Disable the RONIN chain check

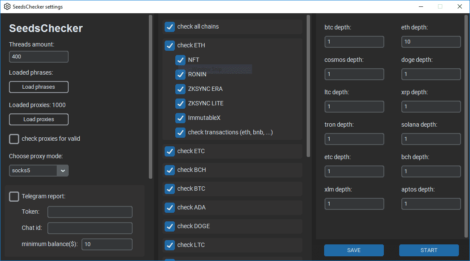180,75
